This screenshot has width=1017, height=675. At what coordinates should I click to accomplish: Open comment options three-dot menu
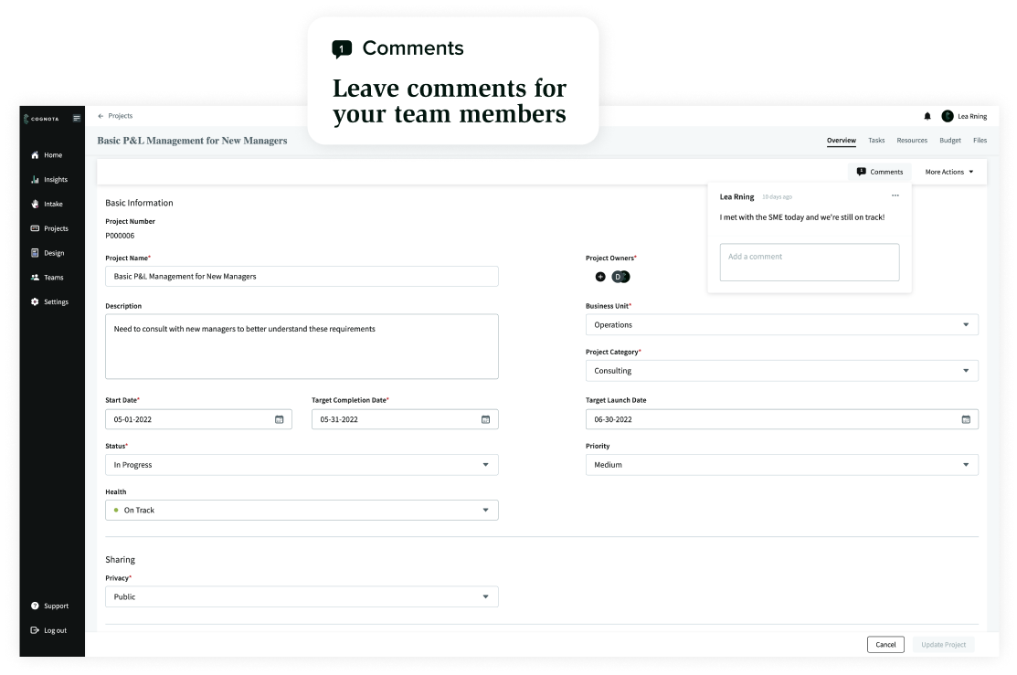click(x=895, y=195)
